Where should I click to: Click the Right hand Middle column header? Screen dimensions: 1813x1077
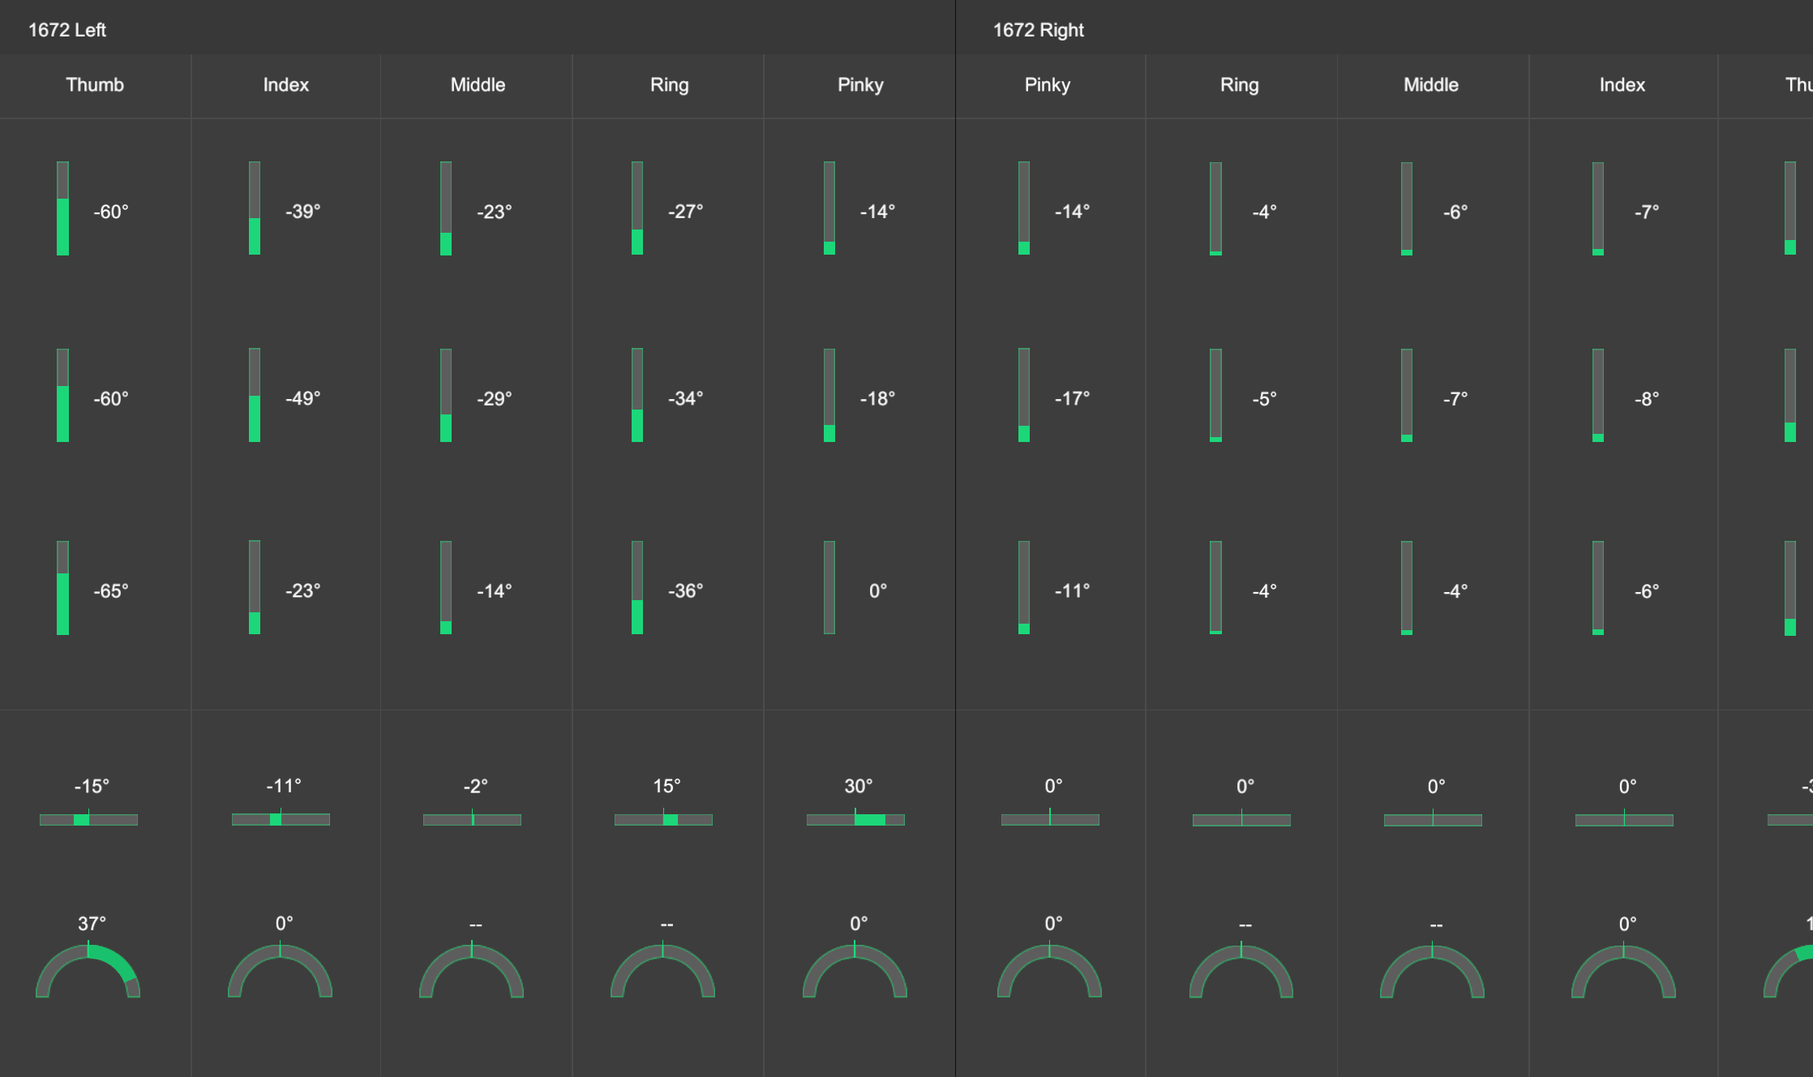(1430, 85)
